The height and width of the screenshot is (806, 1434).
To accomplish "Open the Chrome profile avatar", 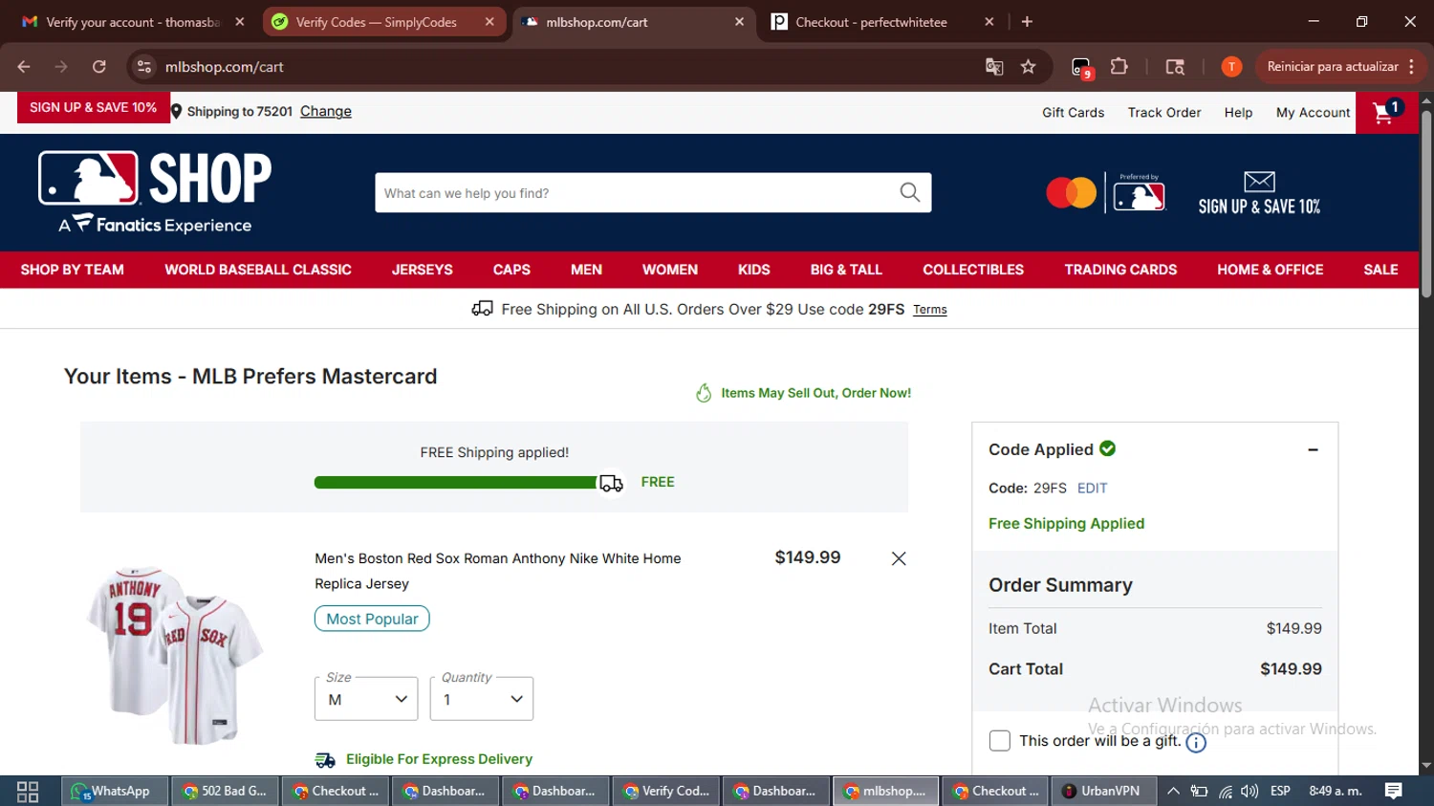I will tap(1231, 67).
